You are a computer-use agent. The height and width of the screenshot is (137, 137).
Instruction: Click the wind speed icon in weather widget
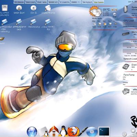pyautogui.click(x=114, y=14)
